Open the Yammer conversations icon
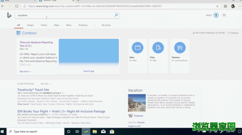The image size is (242, 135). point(180,47)
